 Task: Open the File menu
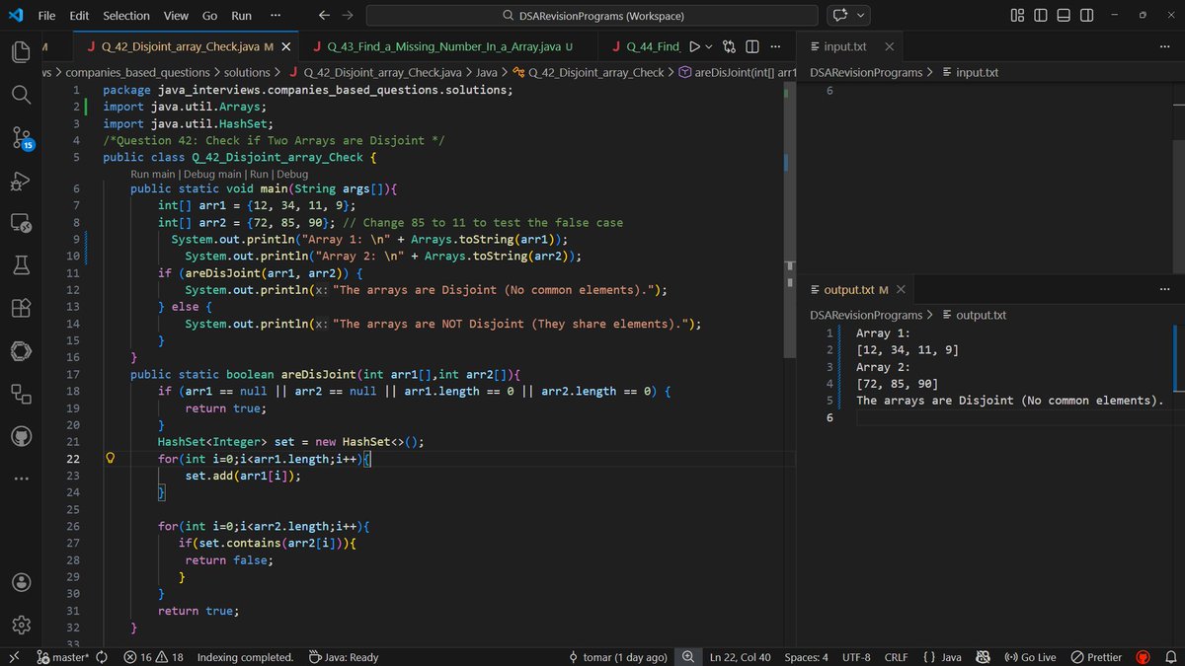point(46,16)
